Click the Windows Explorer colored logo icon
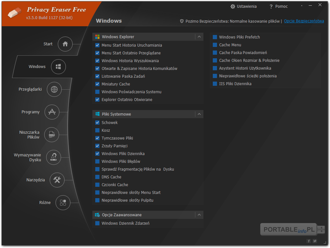 (x=97, y=37)
